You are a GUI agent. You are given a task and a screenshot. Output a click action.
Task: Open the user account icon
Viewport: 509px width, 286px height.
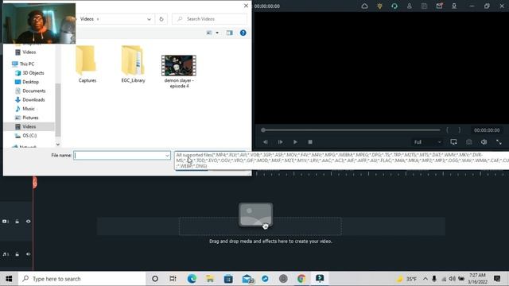pyautogui.click(x=410, y=6)
